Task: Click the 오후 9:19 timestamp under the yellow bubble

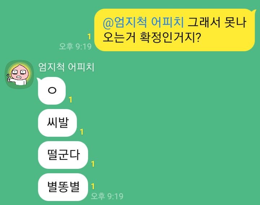Action: click(x=75, y=46)
